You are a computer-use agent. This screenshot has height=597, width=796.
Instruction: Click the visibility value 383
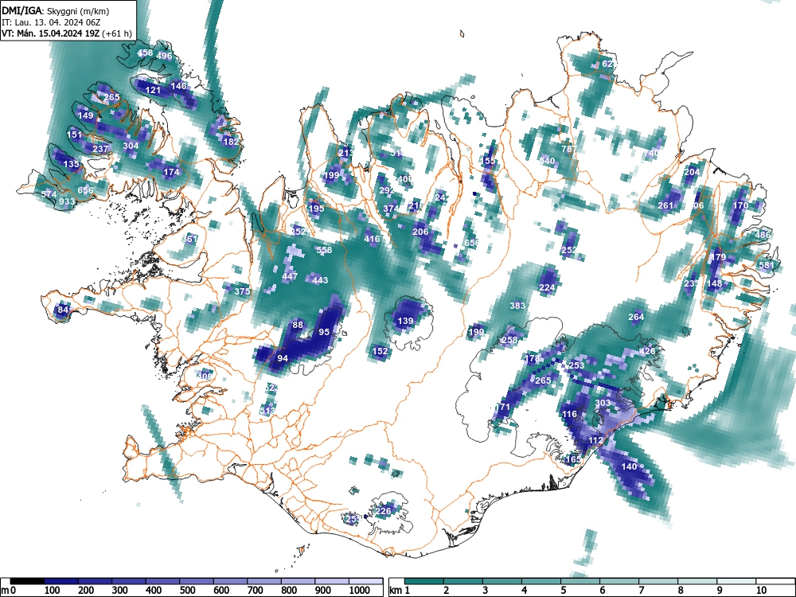[517, 306]
